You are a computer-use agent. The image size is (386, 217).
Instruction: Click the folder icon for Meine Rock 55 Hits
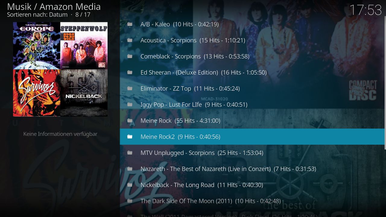130,121
